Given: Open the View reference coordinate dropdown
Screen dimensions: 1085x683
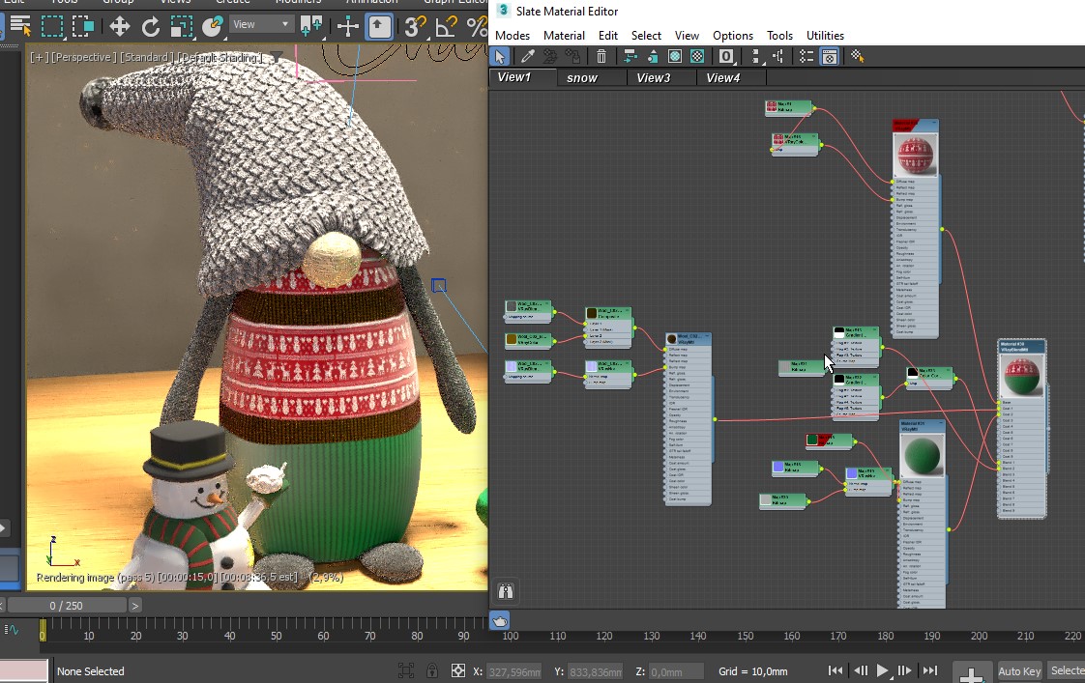Looking at the screenshot, I should [261, 24].
